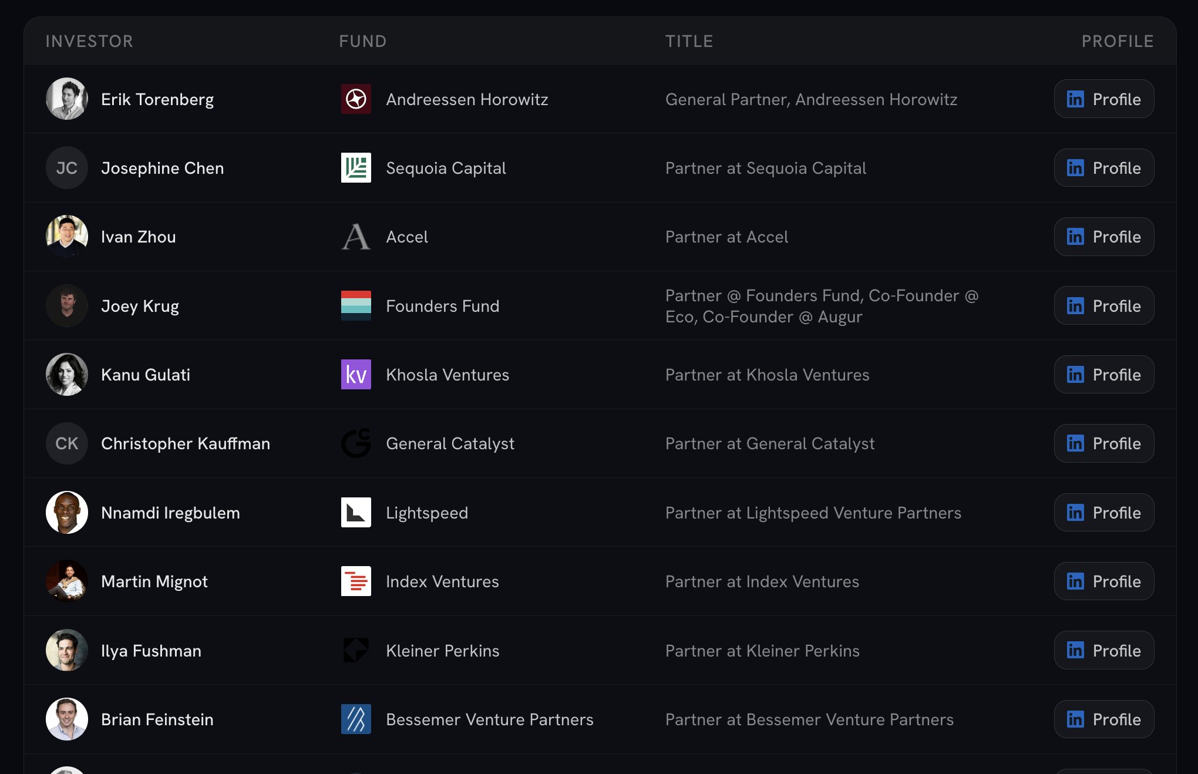Open Erik Torenberg's LinkedIn Profile button
Viewport: 1198px width, 774px height.
[x=1104, y=99]
